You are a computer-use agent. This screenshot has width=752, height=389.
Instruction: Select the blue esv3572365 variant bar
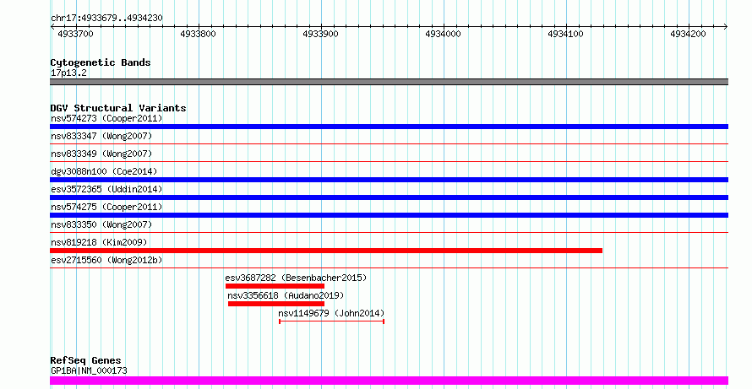pyautogui.click(x=389, y=197)
